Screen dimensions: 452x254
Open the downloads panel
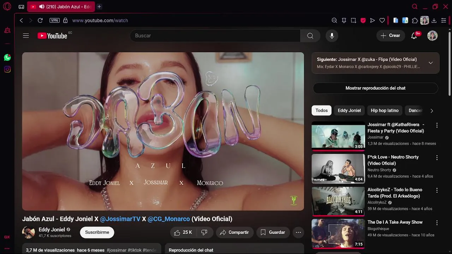click(x=434, y=20)
